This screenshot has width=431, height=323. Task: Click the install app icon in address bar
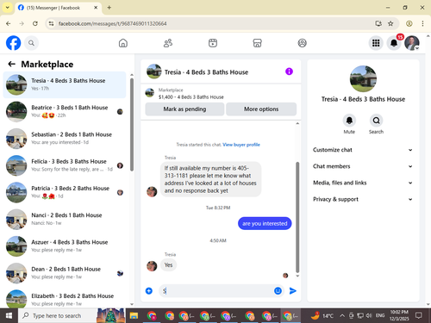tap(378, 23)
